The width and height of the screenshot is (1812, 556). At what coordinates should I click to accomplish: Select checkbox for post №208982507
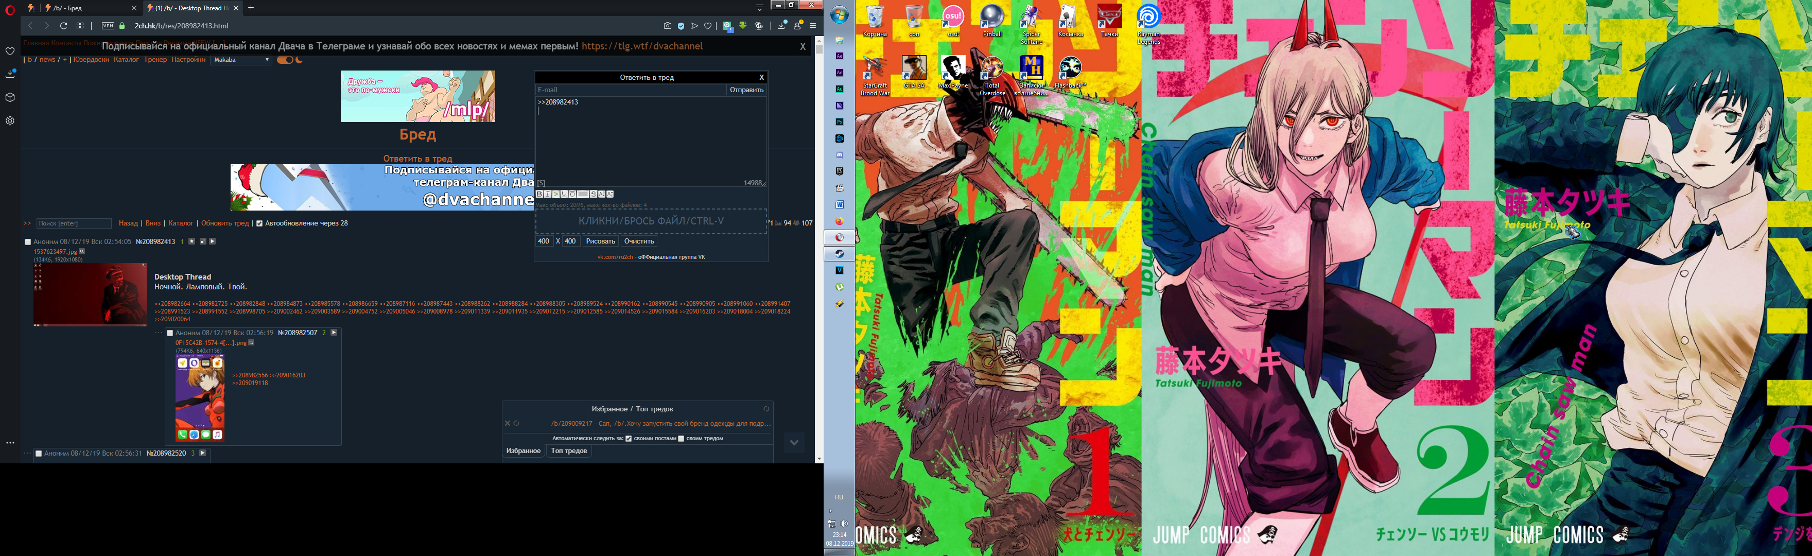tap(169, 333)
